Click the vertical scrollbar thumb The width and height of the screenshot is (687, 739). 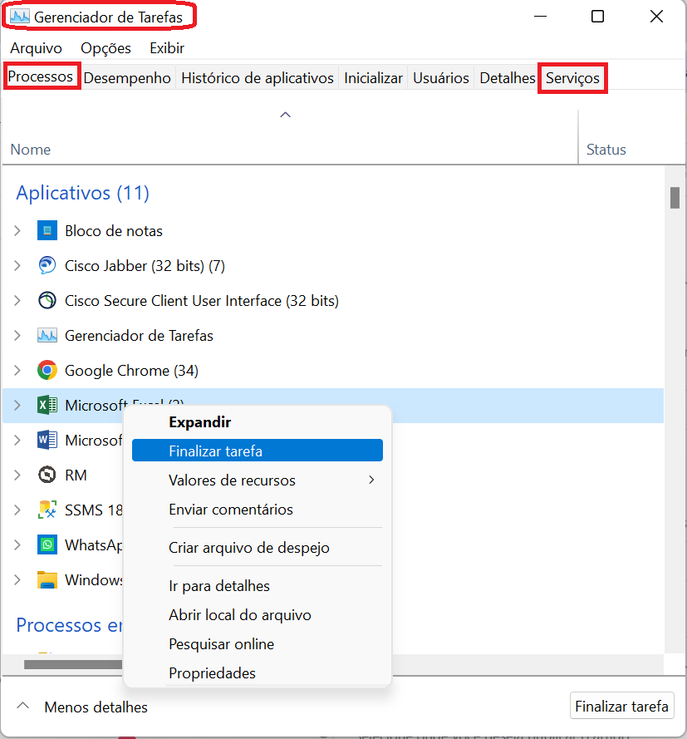[x=675, y=198]
